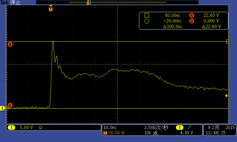This screenshot has height=142, width=237.
Task: Click the 2.50G次/秒 sample rate readout
Action: pos(156,128)
